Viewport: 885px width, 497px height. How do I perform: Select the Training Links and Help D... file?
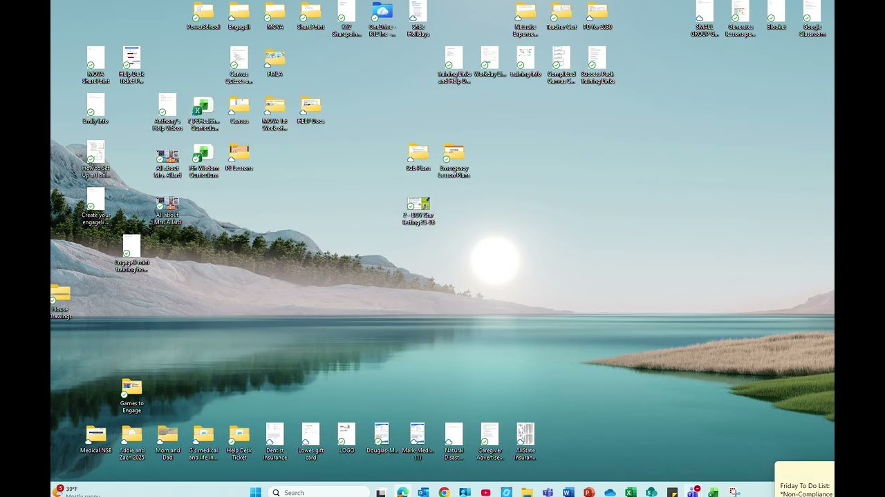[x=454, y=65]
